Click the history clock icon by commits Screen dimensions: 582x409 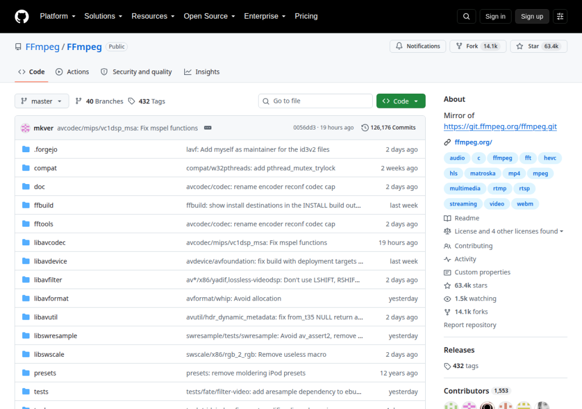pyautogui.click(x=365, y=128)
